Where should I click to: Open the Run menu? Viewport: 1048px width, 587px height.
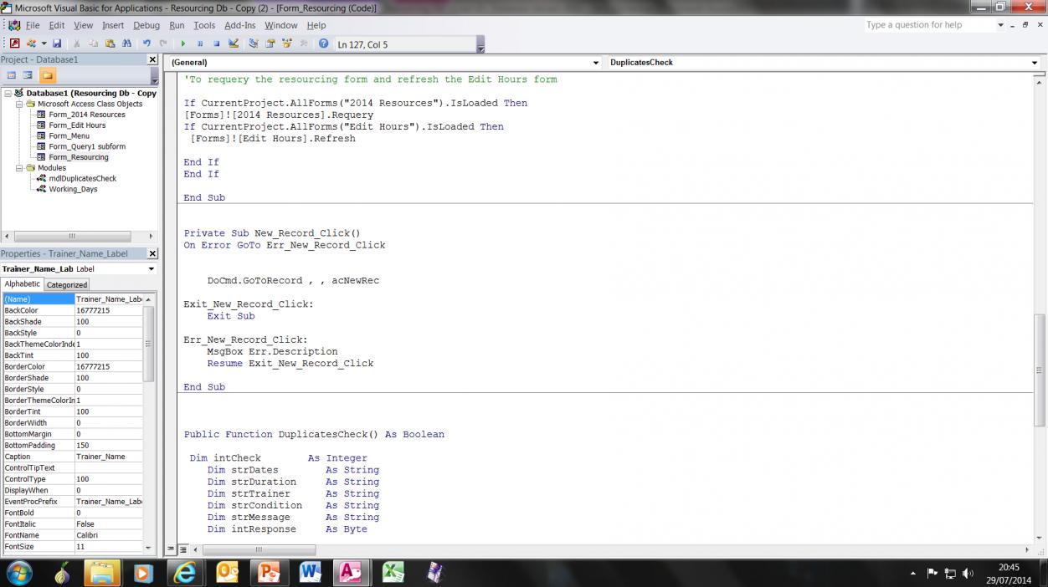pos(177,25)
